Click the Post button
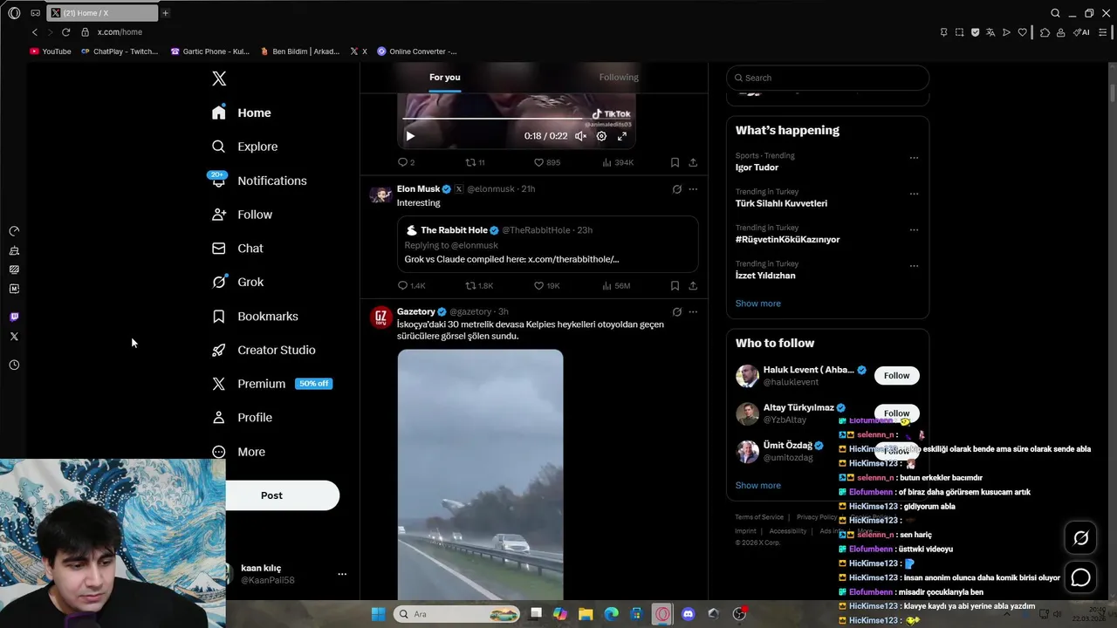 271,495
